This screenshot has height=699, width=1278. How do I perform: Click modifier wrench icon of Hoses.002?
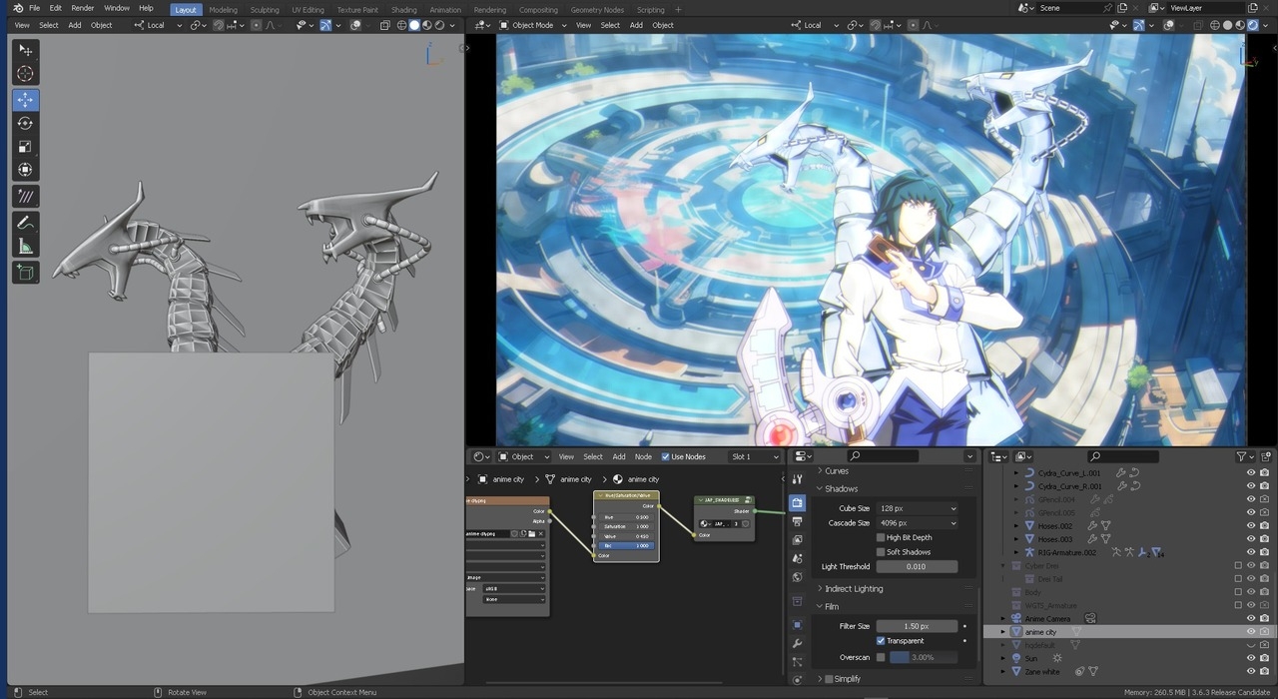click(x=1092, y=526)
